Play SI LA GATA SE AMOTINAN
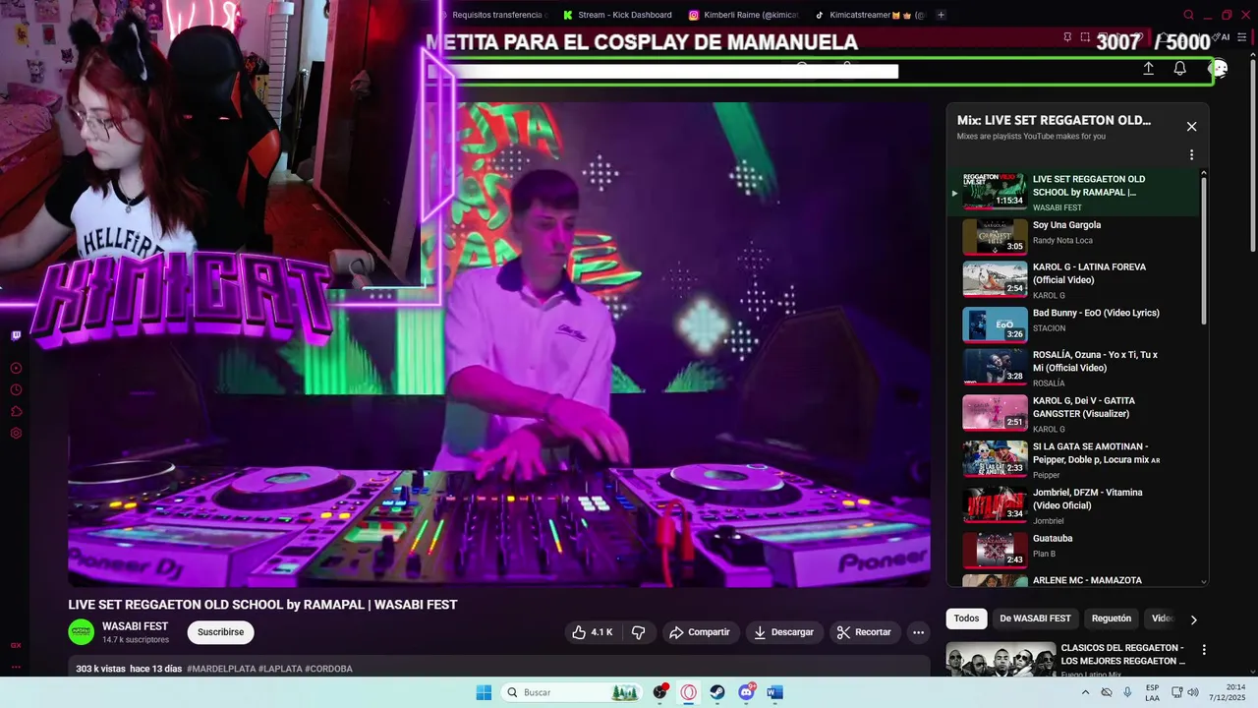1258x708 pixels. pos(1073,459)
